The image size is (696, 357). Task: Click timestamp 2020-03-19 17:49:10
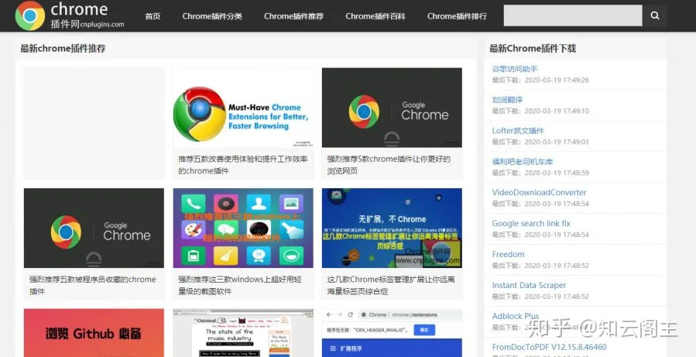pyautogui.click(x=557, y=111)
